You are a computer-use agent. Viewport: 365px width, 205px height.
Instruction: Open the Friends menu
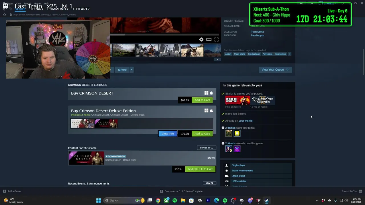28,4
